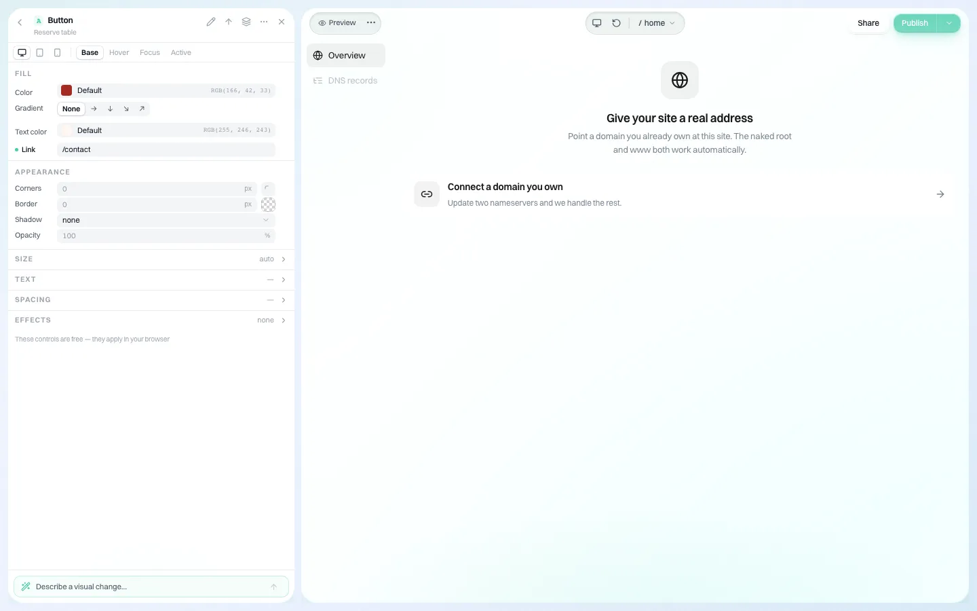
Task: Edit the /contact link field
Action: point(166,149)
